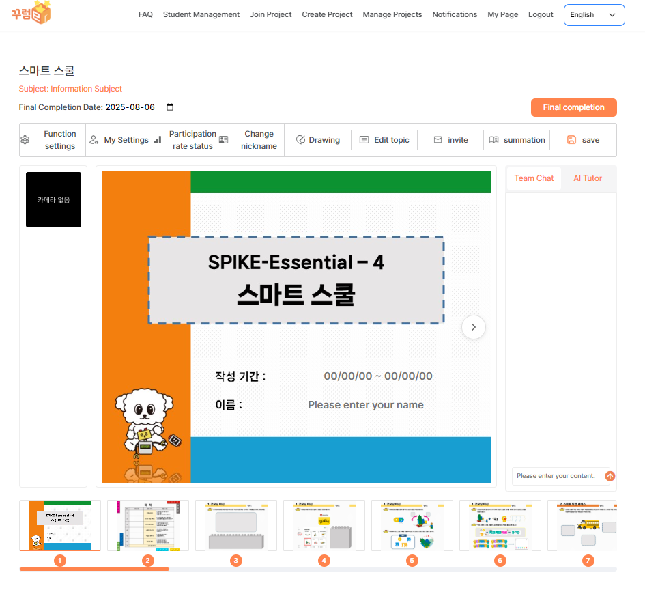Click the Final completion button

[573, 107]
